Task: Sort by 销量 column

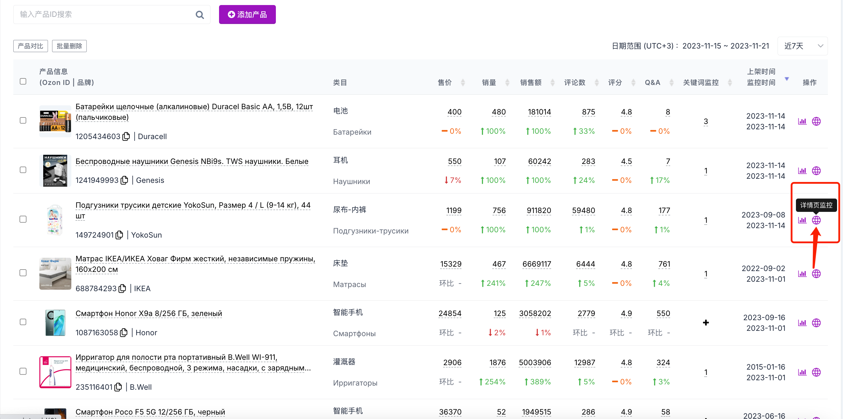Action: point(507,83)
